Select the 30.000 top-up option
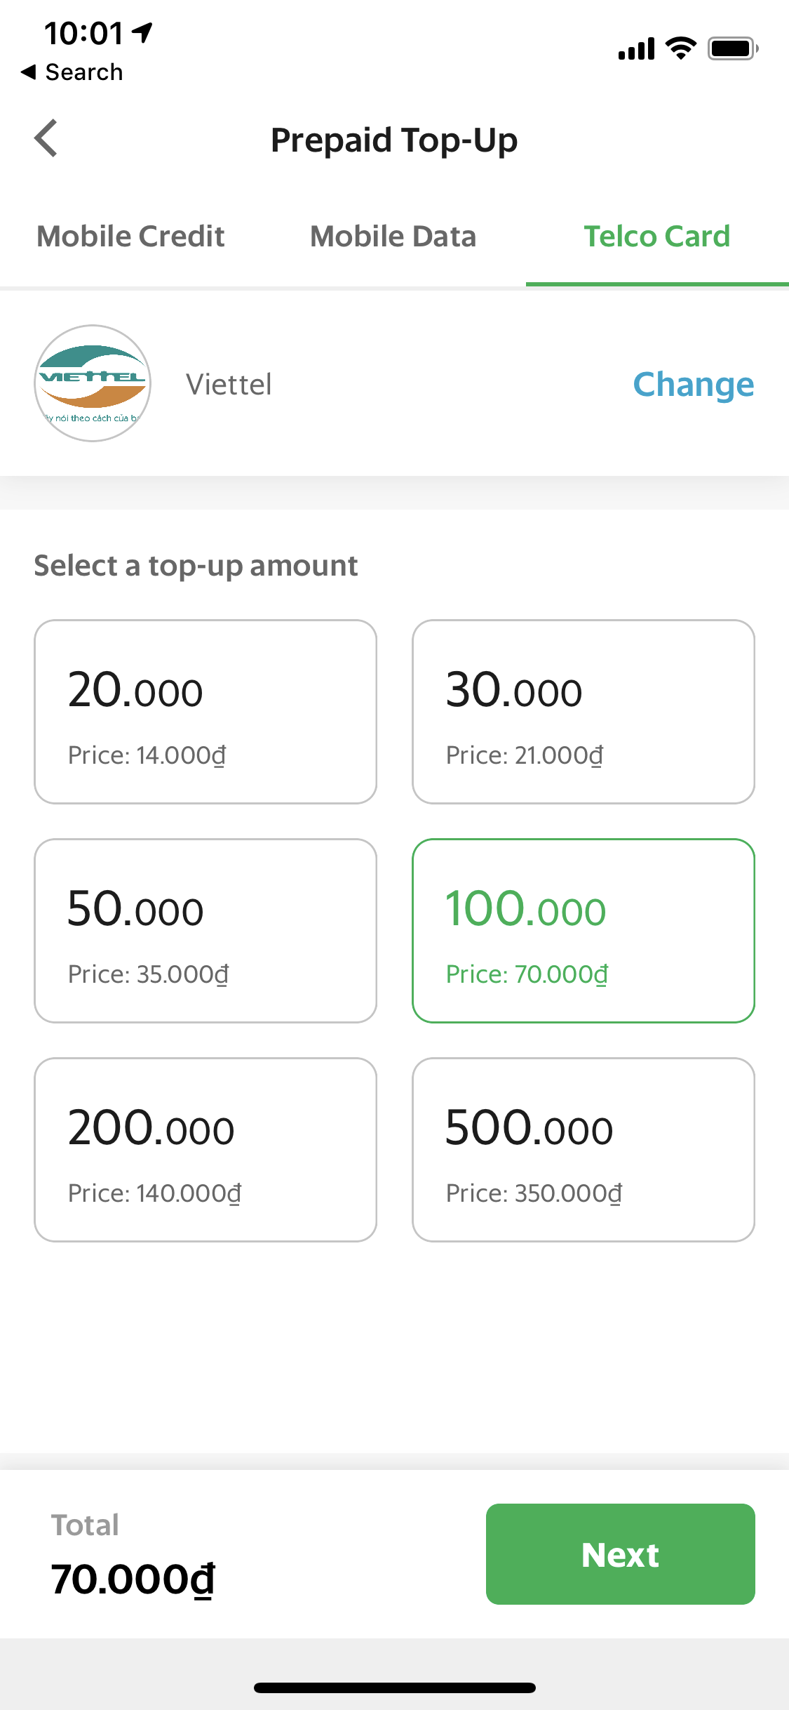Image resolution: width=789 pixels, height=1710 pixels. (584, 712)
